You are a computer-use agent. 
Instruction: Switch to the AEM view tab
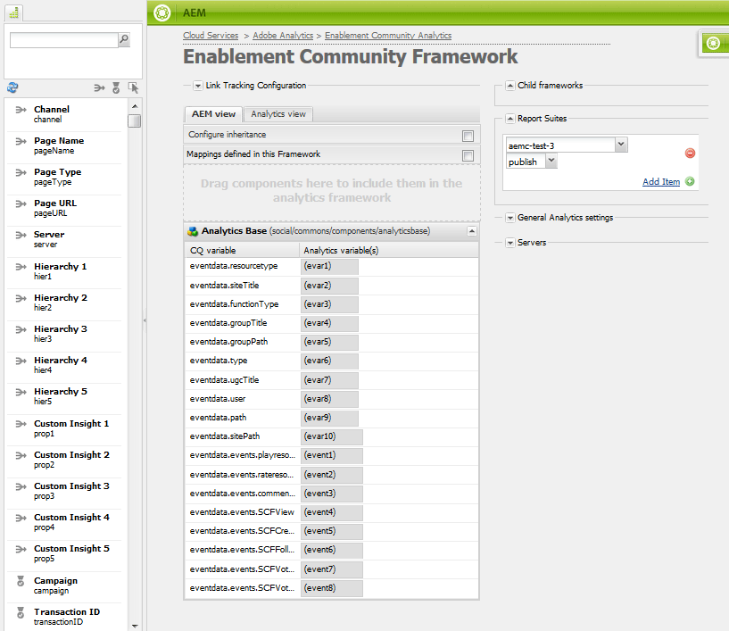click(x=213, y=114)
